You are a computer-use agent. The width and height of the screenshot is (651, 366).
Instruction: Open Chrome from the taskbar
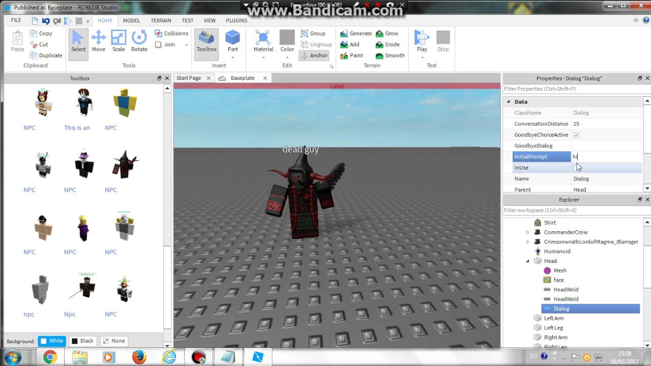pyautogui.click(x=50, y=357)
